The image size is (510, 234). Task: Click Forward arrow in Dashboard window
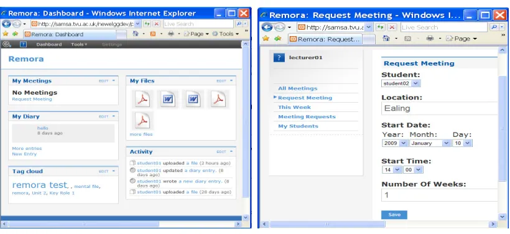point(16,24)
